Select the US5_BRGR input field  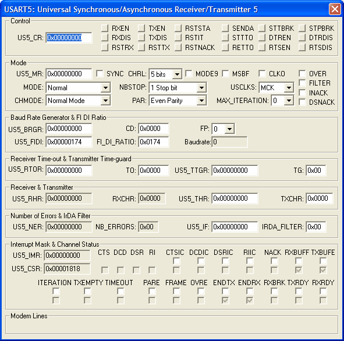tap(69, 129)
